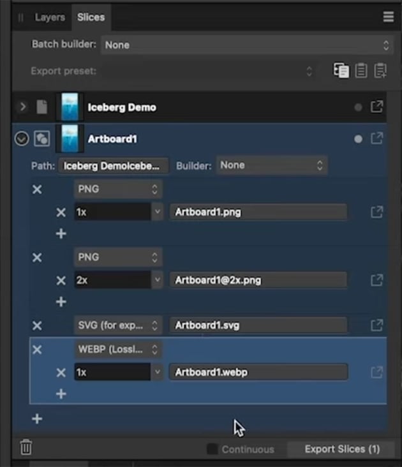Select the Artboard1 thumbnail
The width and height of the screenshot is (402, 467).
[70, 139]
